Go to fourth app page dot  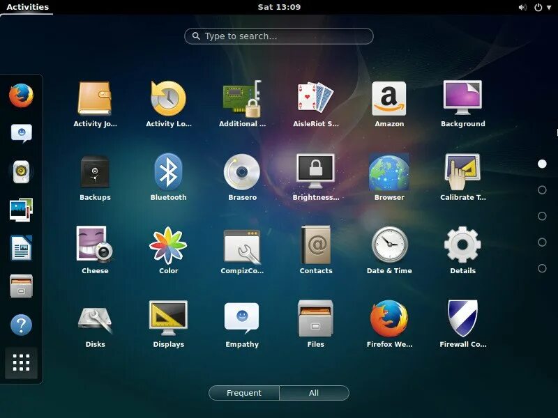542,242
